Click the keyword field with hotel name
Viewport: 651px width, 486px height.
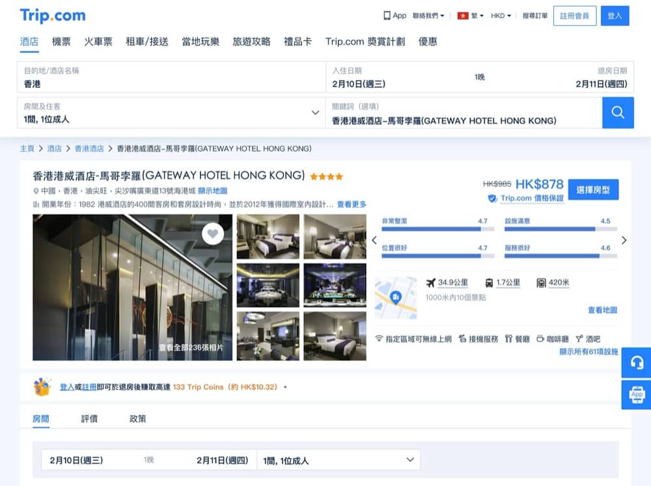[x=464, y=113]
